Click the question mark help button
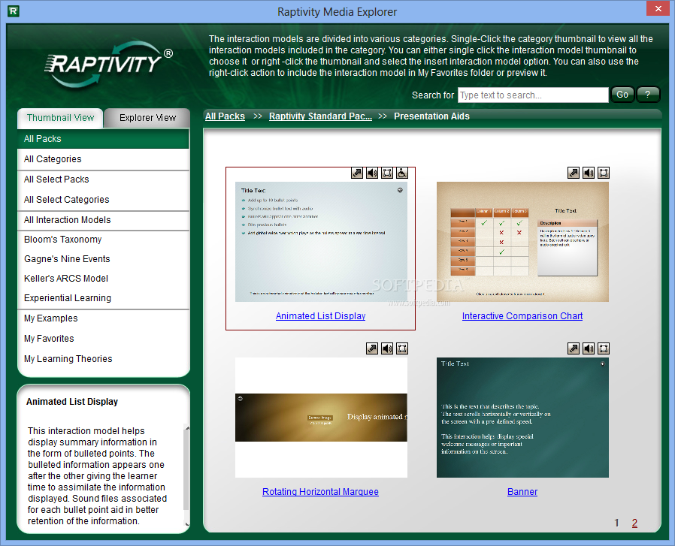The width and height of the screenshot is (675, 546). point(648,95)
